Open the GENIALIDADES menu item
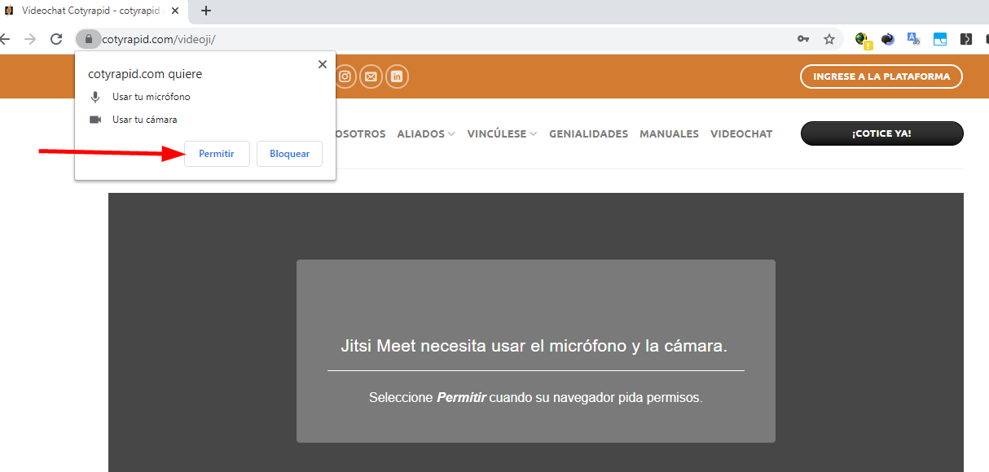This screenshot has width=989, height=472. coord(588,133)
